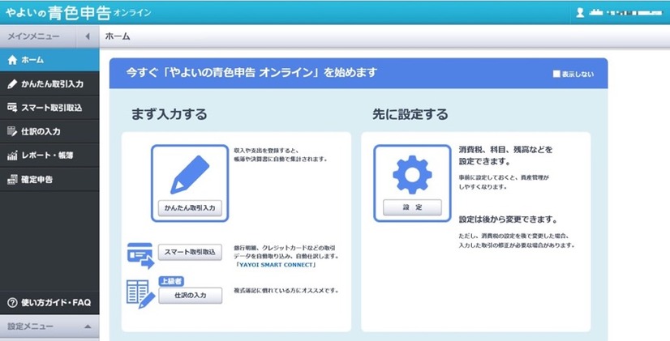Screen dimensions: 670x341
Task: Click the メインメニュー header label
Action: 33,36
